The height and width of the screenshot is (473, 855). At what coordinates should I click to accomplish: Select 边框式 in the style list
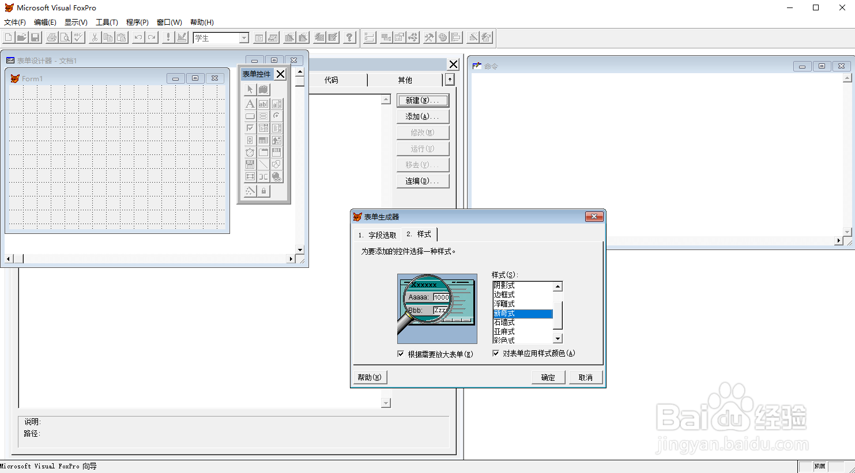pyautogui.click(x=522, y=295)
